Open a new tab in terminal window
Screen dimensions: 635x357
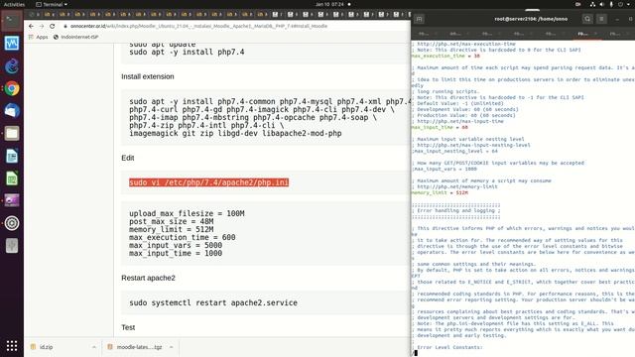click(x=419, y=19)
